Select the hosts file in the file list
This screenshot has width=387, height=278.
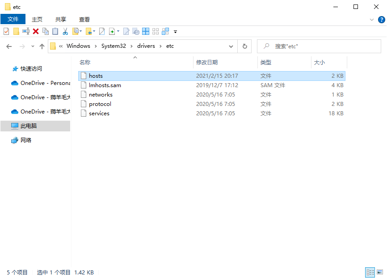(x=95, y=76)
